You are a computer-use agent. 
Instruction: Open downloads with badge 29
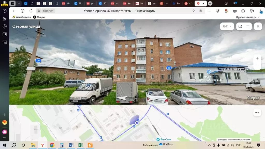click(x=261, y=11)
